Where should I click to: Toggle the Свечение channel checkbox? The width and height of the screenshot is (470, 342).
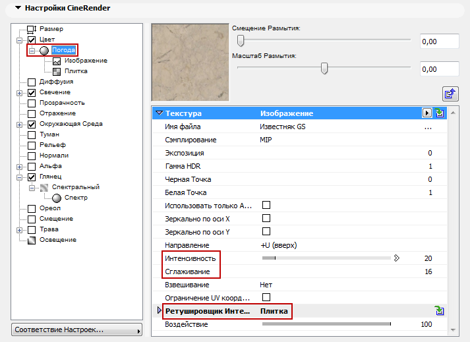[32, 93]
